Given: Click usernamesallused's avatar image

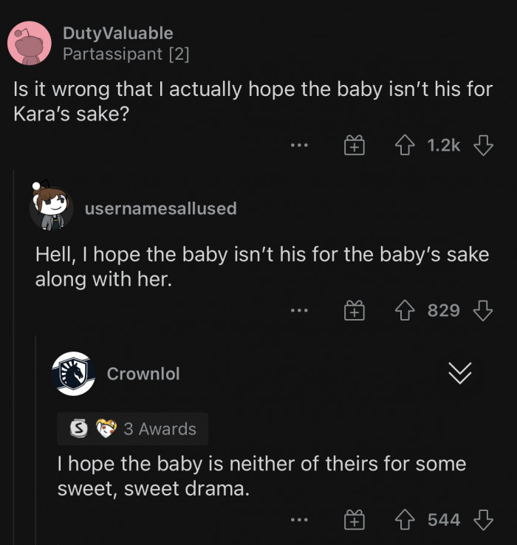Looking at the screenshot, I should (x=50, y=208).
